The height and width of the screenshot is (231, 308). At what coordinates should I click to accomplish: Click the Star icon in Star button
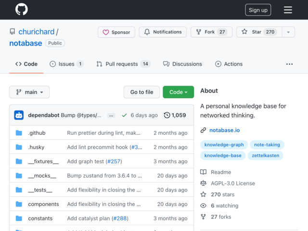click(x=244, y=32)
